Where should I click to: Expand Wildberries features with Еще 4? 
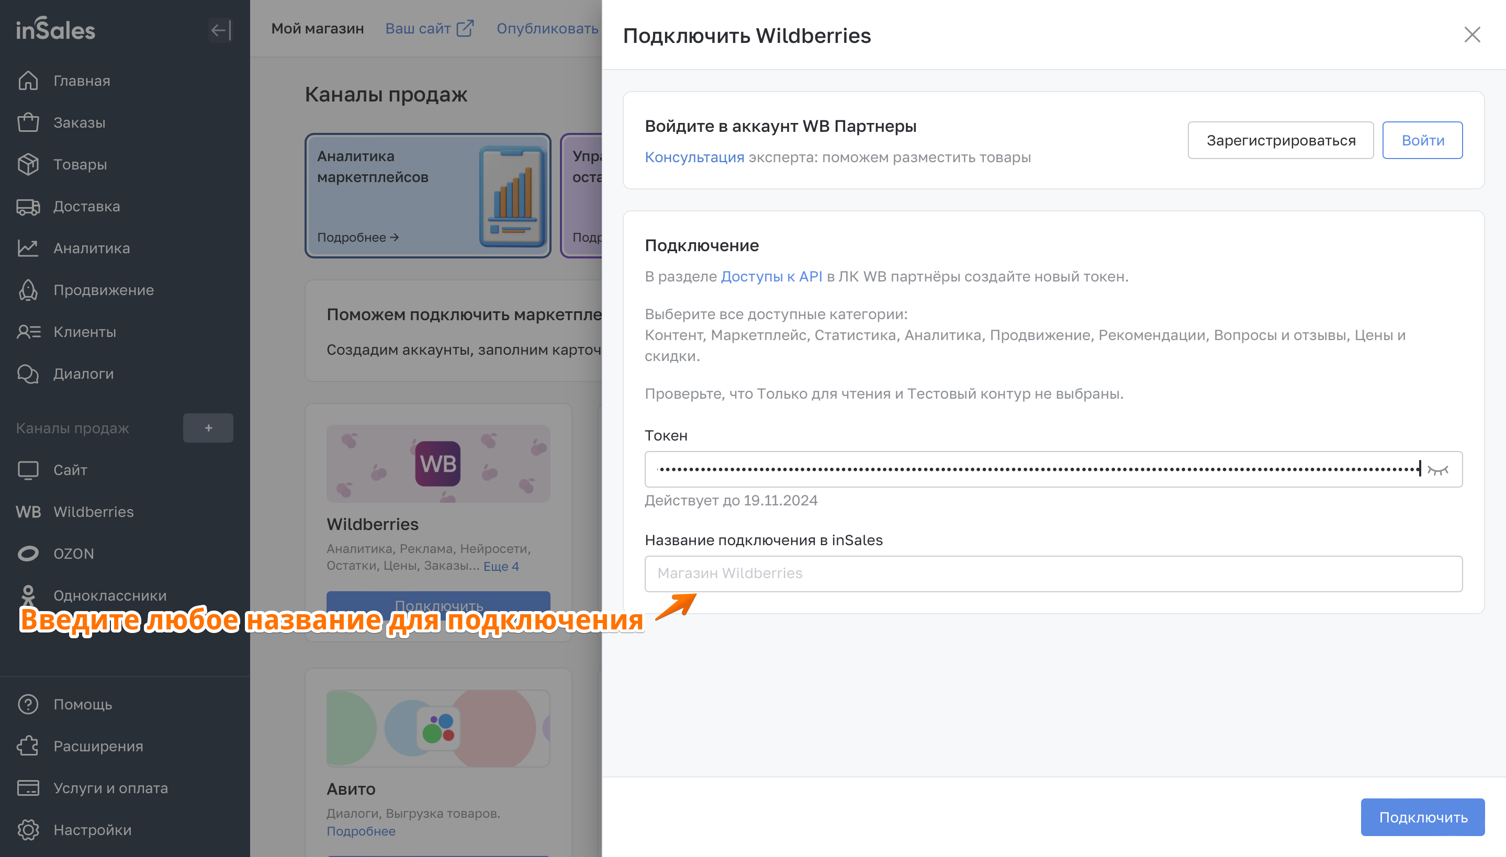coord(501,566)
